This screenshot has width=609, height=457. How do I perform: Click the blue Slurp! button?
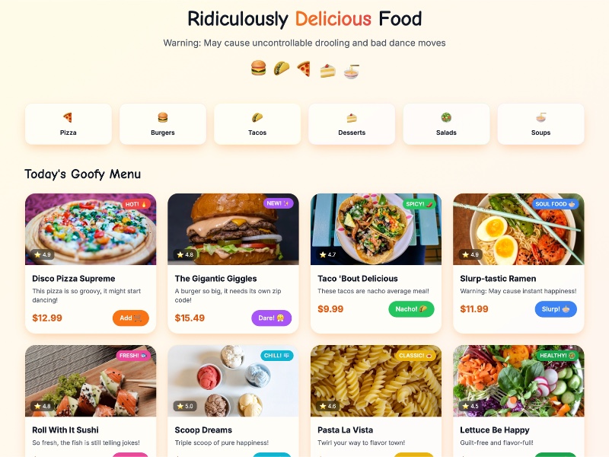click(x=556, y=309)
